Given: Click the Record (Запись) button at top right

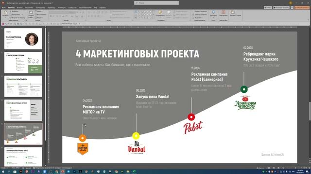Looking at the screenshot, I should [x=268, y=8].
